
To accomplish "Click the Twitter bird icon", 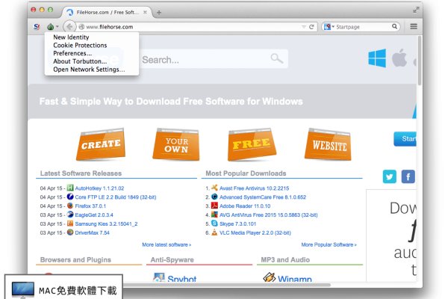I will coord(389,176).
